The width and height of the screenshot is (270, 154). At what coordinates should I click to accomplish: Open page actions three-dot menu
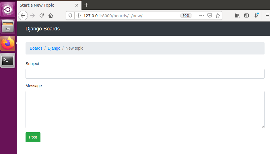(x=202, y=16)
